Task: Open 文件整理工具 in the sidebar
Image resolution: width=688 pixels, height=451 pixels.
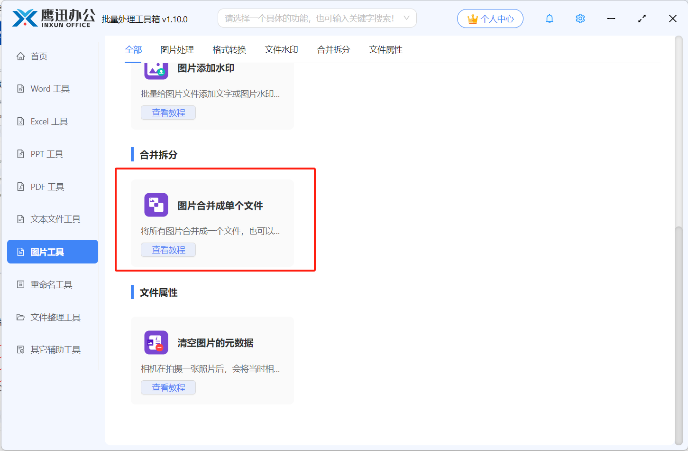Action: pyautogui.click(x=53, y=317)
